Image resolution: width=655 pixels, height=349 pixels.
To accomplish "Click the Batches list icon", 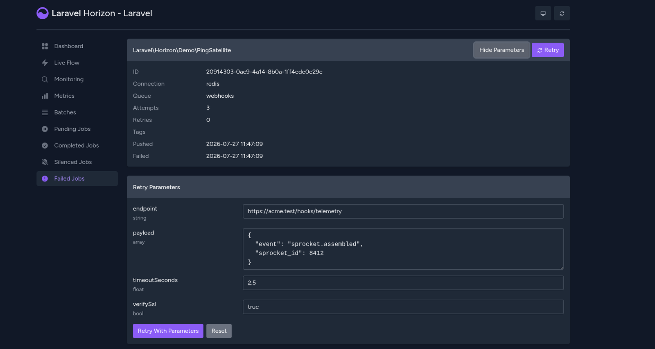I will 45,112.
